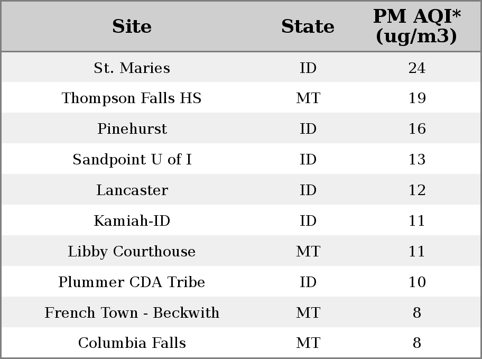Click the AQI value 12
The width and height of the screenshot is (482, 359).
(417, 190)
